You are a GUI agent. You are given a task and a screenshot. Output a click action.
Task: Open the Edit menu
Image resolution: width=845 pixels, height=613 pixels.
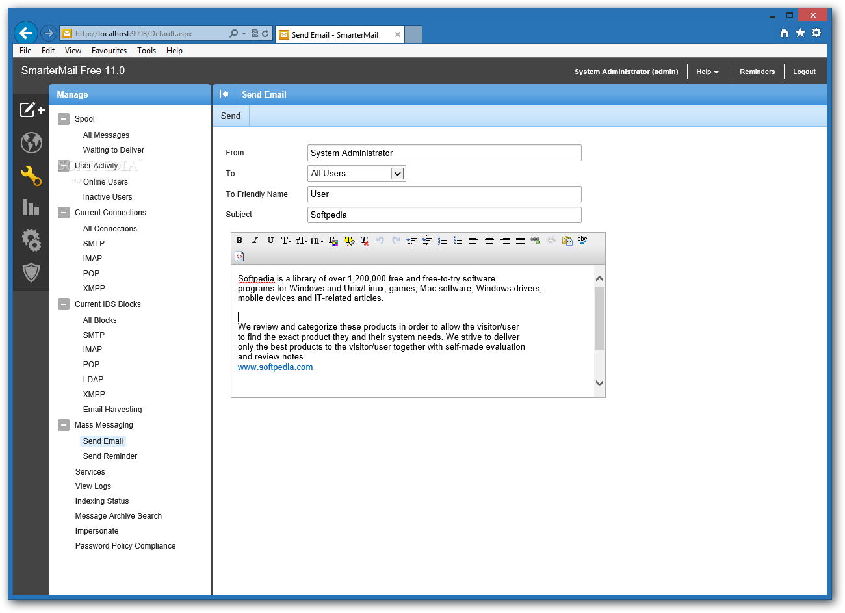[48, 51]
